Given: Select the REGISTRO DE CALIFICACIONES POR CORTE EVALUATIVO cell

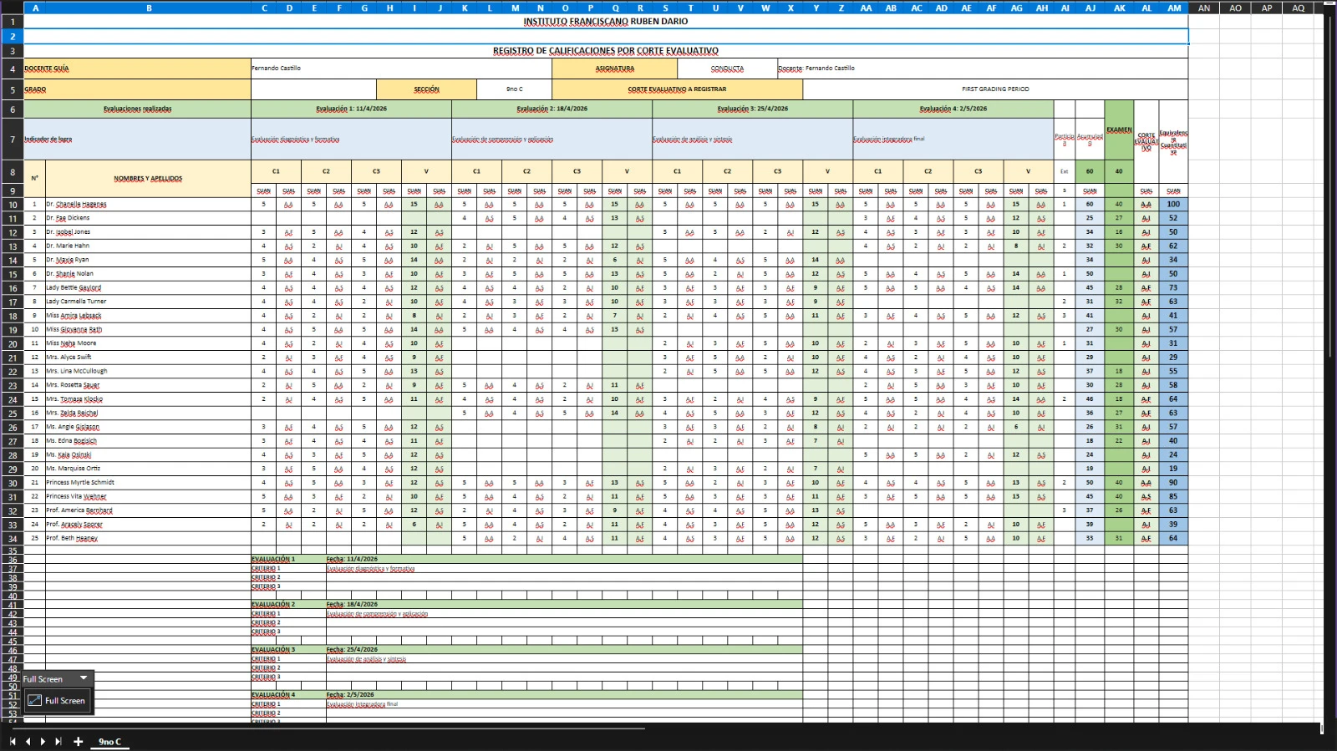Looking at the screenshot, I should pyautogui.click(x=606, y=51).
